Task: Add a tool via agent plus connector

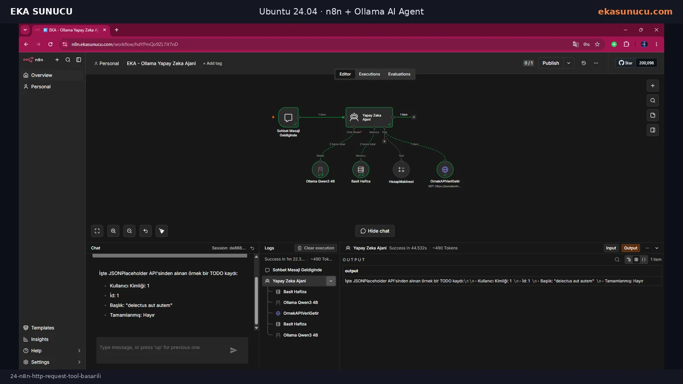Action: click(384, 141)
